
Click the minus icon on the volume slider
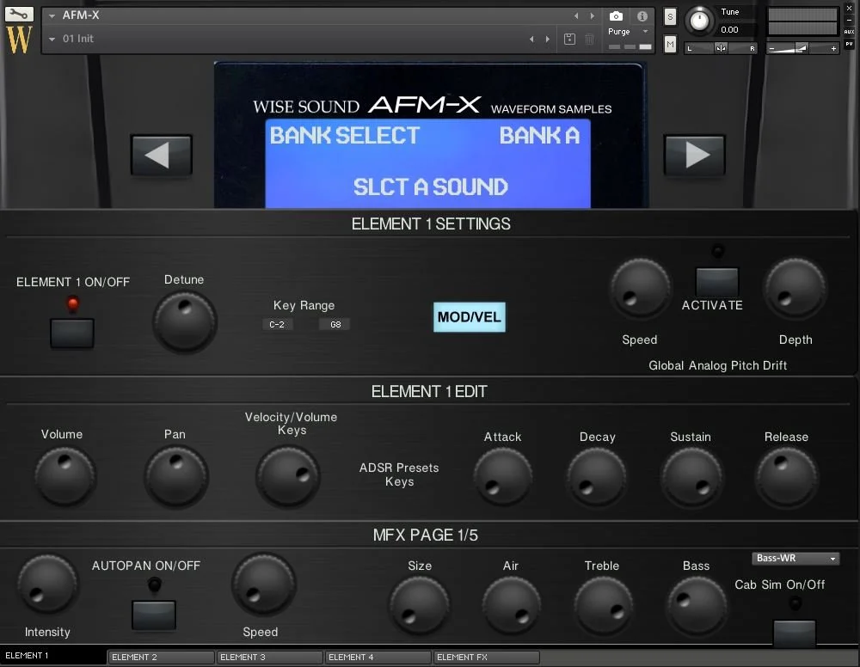coord(771,49)
